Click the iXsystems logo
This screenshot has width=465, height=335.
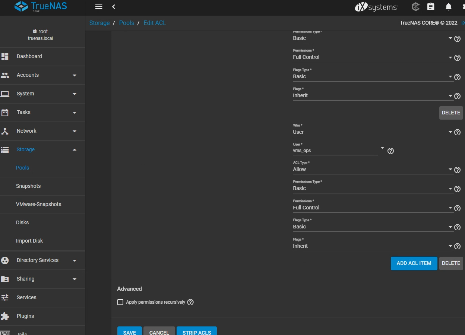pos(376,7)
